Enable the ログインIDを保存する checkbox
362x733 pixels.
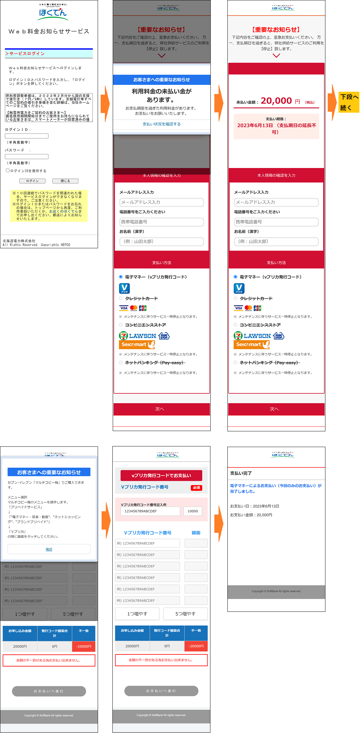coord(8,171)
